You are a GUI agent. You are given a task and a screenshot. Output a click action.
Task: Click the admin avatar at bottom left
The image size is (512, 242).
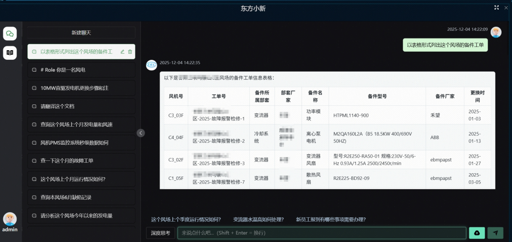10,219
